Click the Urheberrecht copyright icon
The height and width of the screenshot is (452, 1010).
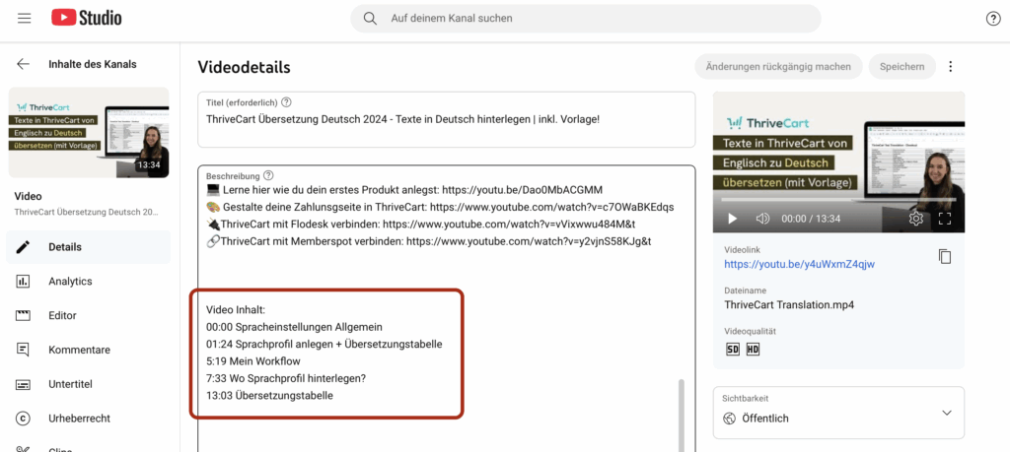click(x=23, y=419)
